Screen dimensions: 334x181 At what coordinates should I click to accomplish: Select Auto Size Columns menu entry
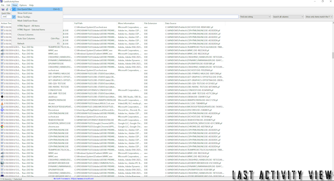[37, 39]
